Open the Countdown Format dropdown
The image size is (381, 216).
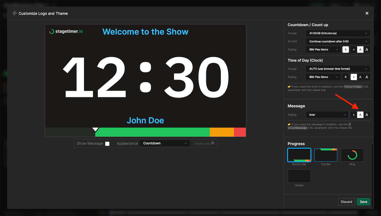(x=337, y=33)
